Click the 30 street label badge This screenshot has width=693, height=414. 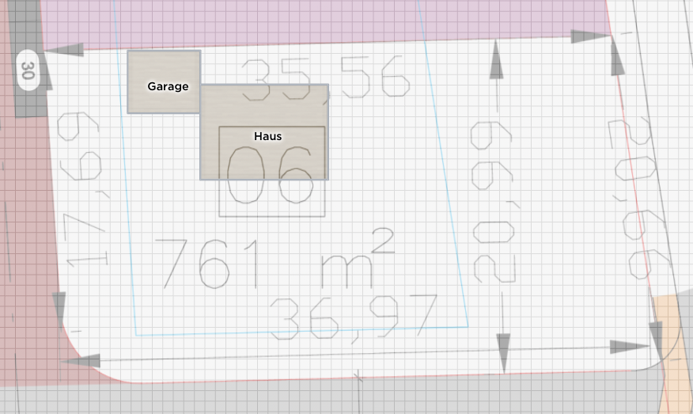coord(28,70)
